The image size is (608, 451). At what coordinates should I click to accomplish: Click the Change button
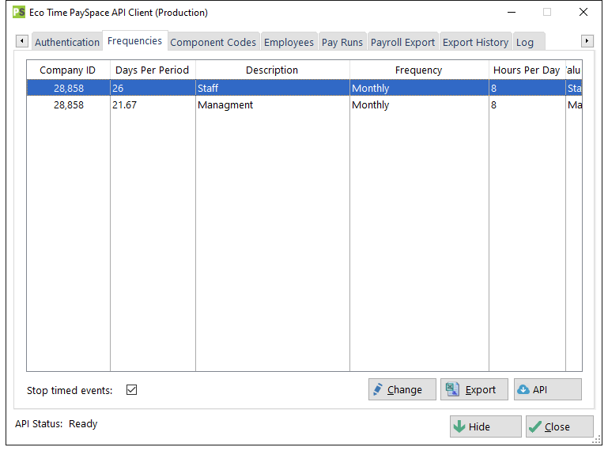coord(402,389)
